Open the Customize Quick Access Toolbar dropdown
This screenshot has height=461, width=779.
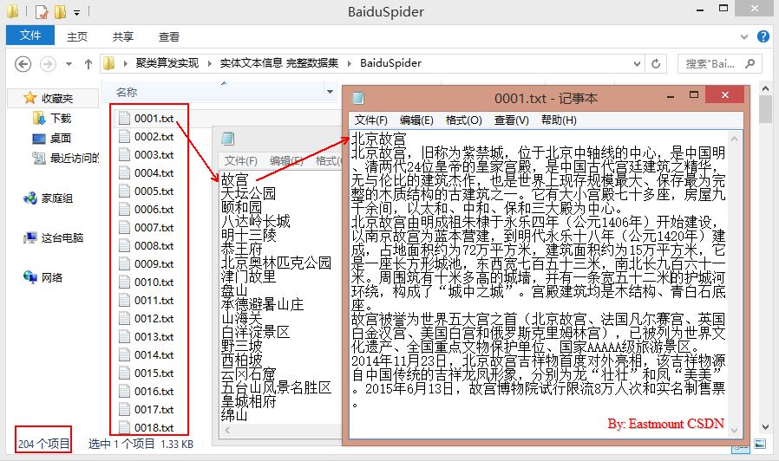76,12
